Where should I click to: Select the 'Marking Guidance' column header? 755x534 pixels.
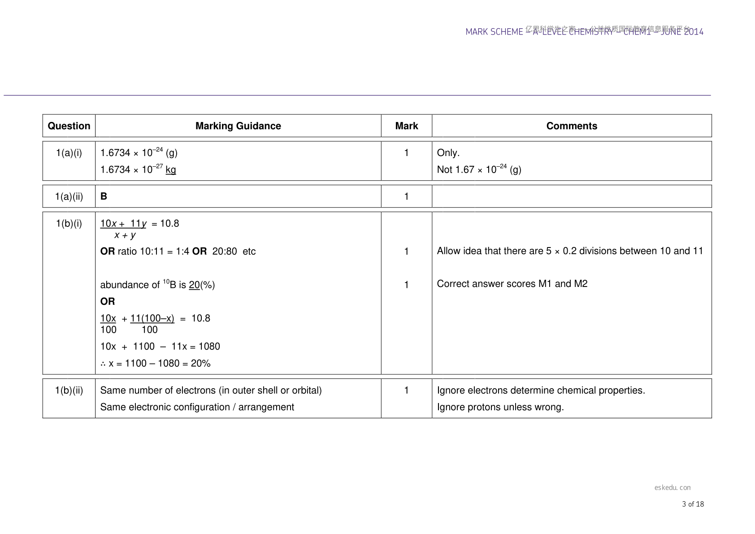[238, 126]
